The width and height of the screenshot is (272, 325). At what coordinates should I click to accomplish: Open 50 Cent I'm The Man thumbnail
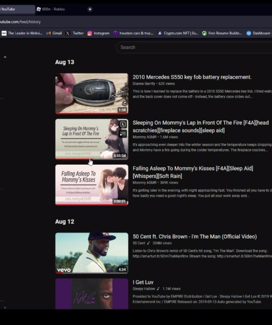click(92, 253)
